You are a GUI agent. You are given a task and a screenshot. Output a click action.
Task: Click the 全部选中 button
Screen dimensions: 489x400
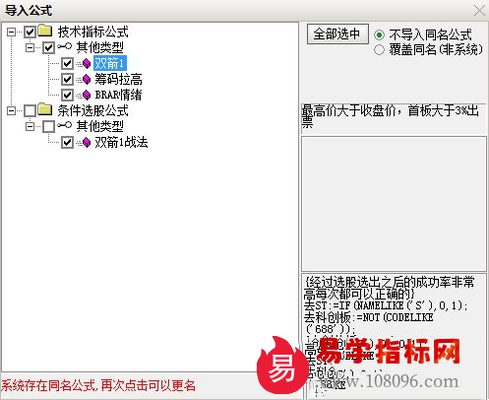click(337, 33)
